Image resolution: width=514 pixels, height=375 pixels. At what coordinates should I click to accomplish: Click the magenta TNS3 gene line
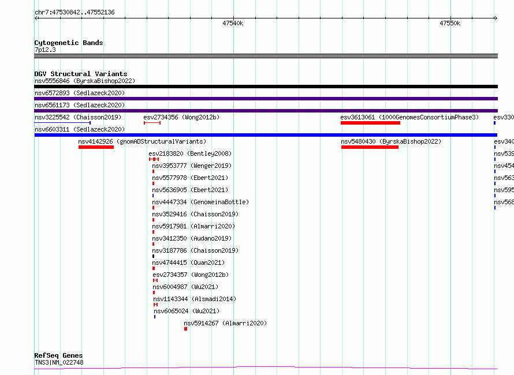(266, 368)
